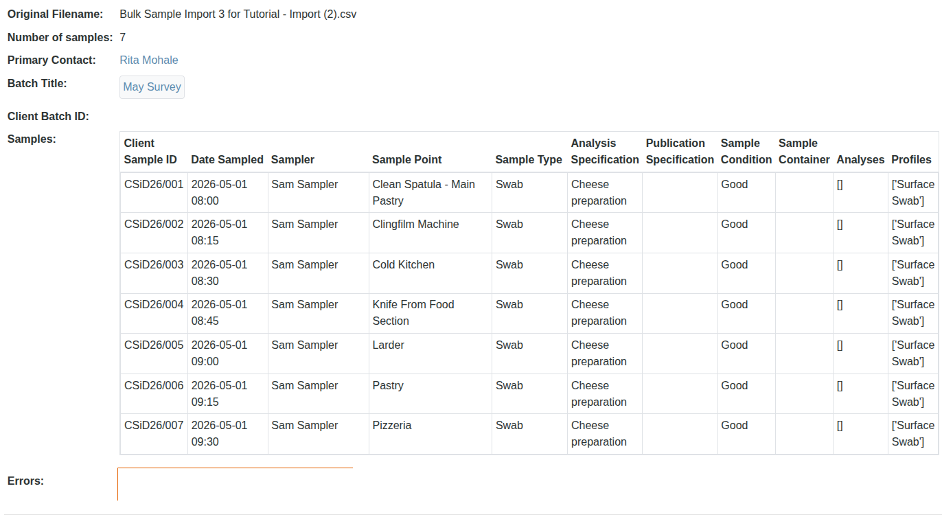Click the Larder sample point cell
This screenshot has height=517, width=942.
(x=388, y=345)
